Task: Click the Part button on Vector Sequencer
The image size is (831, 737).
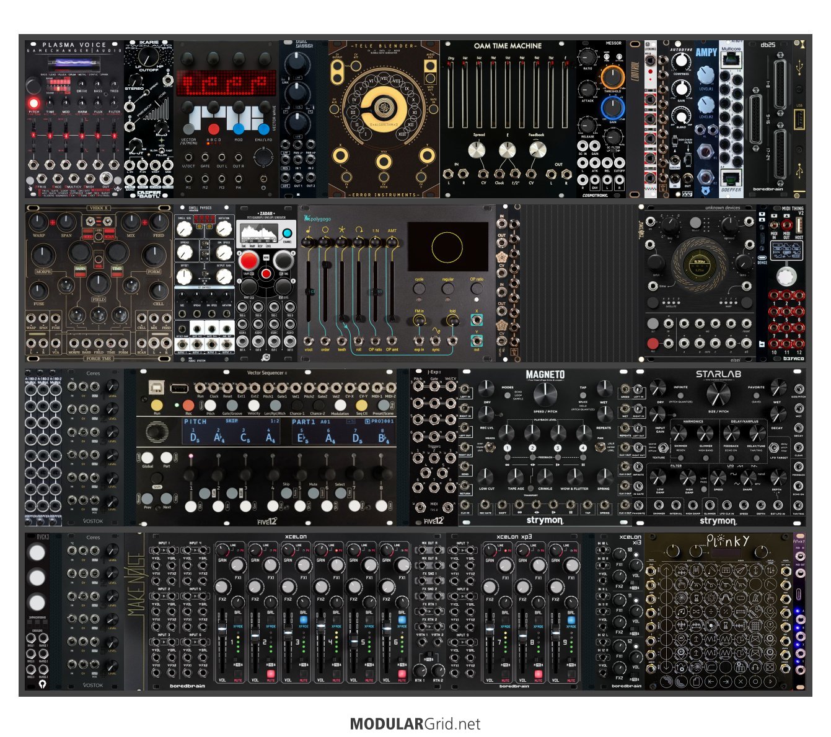Action: [x=166, y=458]
